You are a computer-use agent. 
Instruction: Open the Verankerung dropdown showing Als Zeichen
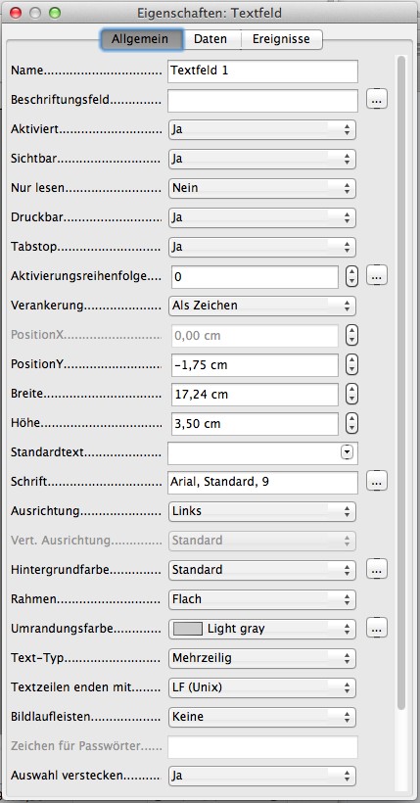pos(262,306)
